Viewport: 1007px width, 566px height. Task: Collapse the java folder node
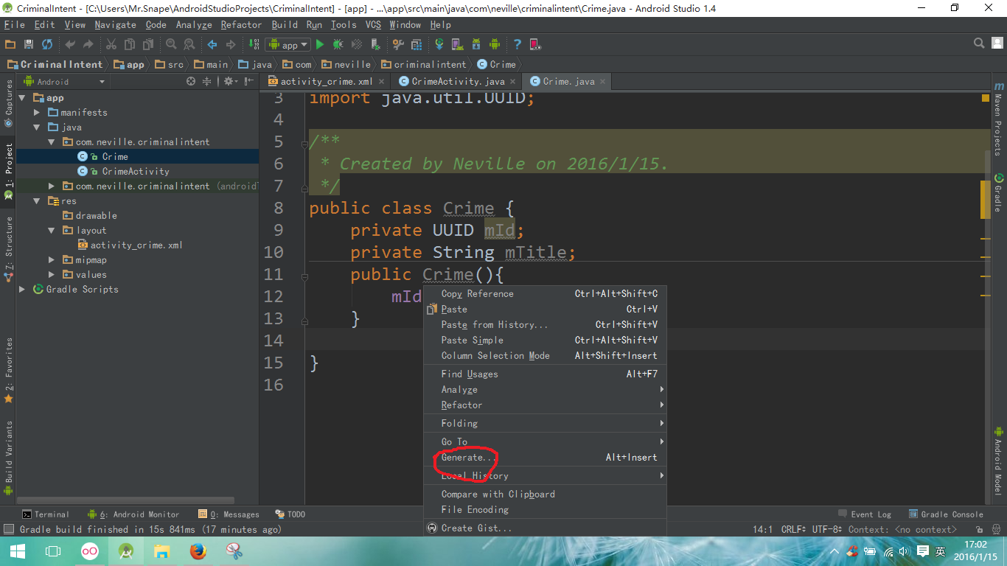37,127
